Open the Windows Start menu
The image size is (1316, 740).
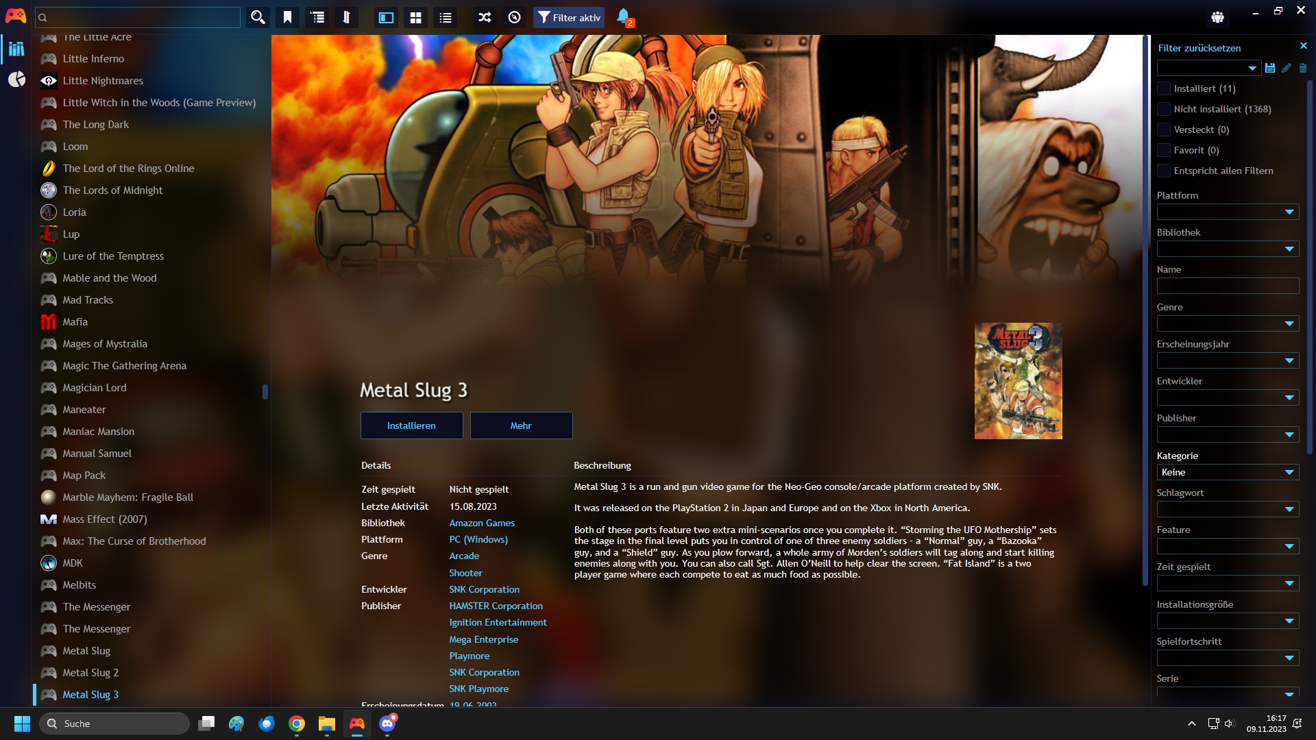[x=21, y=723]
